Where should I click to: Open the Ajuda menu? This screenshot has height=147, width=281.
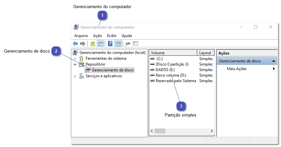tap(127, 36)
